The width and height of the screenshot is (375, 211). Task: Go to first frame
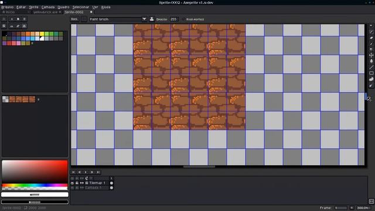pos(73,172)
